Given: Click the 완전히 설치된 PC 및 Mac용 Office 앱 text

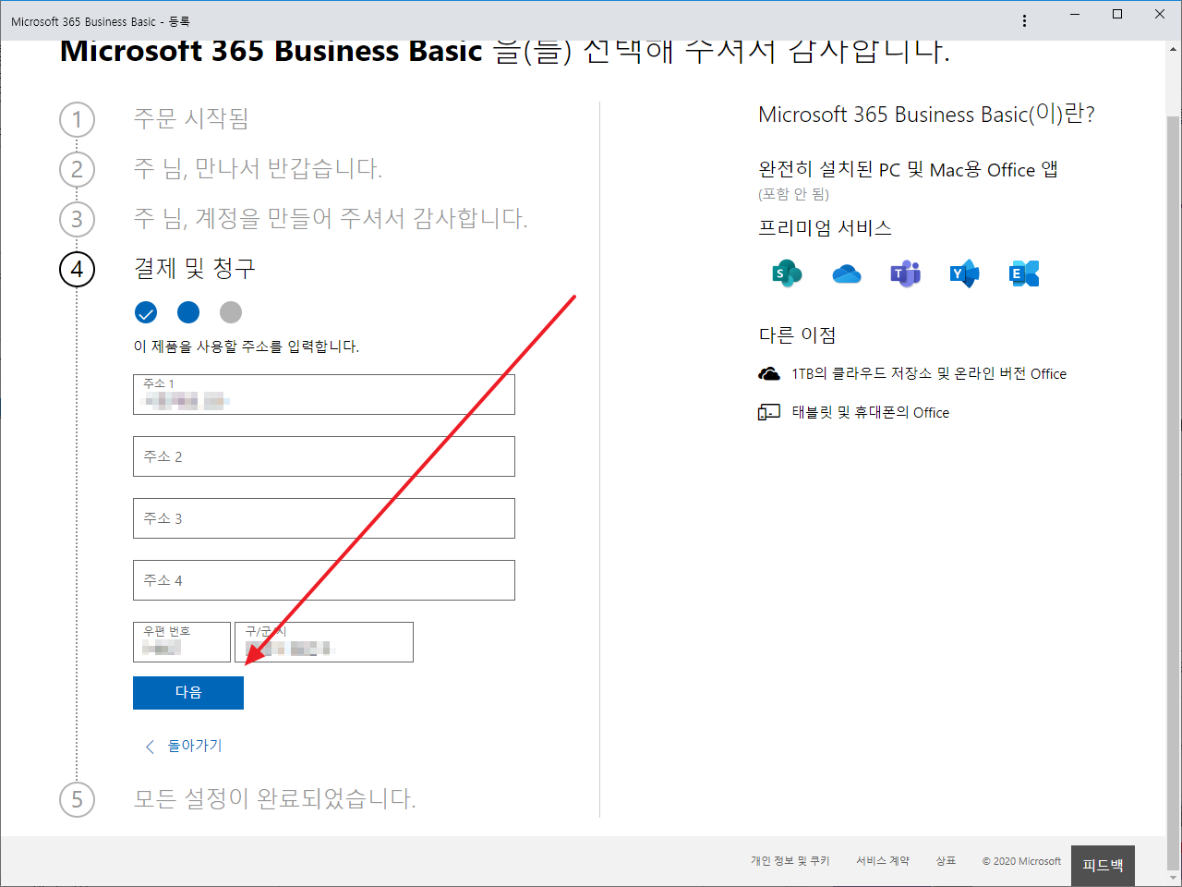Looking at the screenshot, I should 908,170.
